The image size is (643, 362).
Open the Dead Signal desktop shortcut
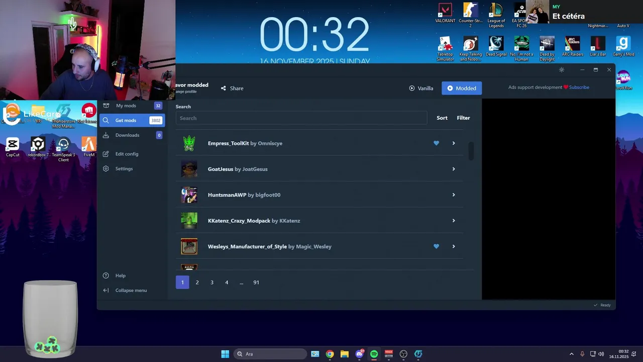click(496, 46)
